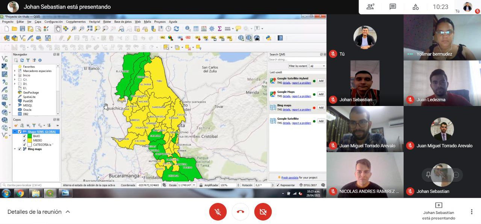Open the Escala scale dropdown
Screen dimensions: 481x224
194,185
